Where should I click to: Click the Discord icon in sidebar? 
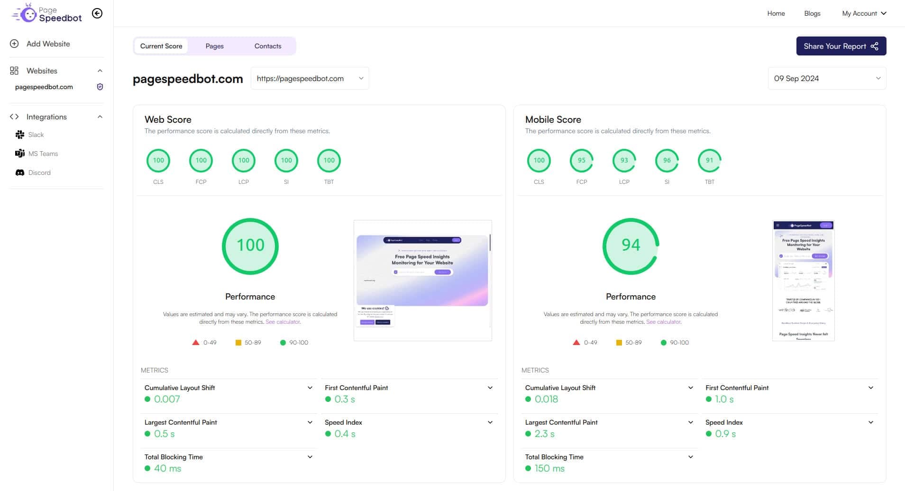point(20,173)
